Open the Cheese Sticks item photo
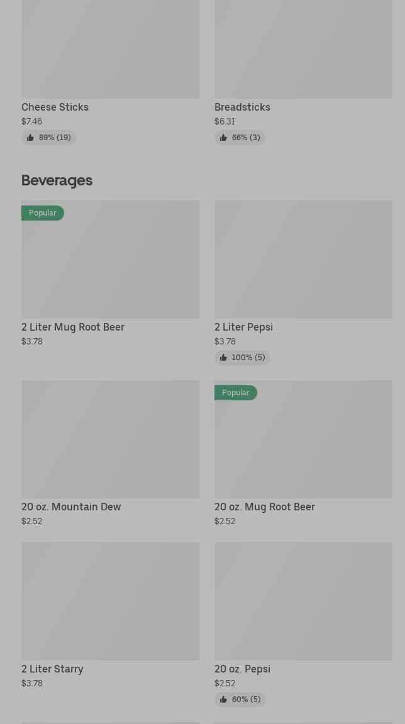The image size is (405, 724). click(110, 49)
